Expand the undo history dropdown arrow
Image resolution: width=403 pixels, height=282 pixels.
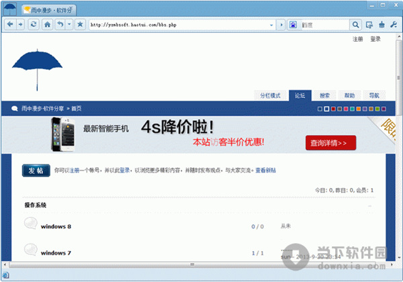69,25
